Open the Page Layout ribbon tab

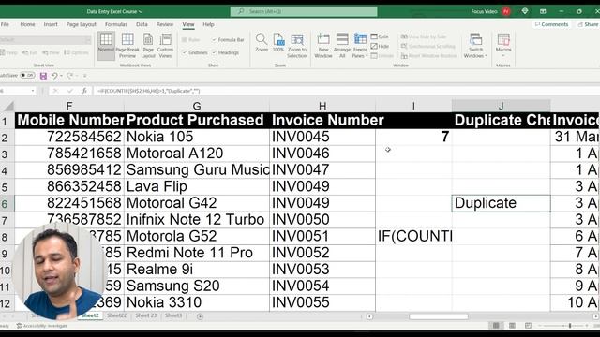coord(82,24)
